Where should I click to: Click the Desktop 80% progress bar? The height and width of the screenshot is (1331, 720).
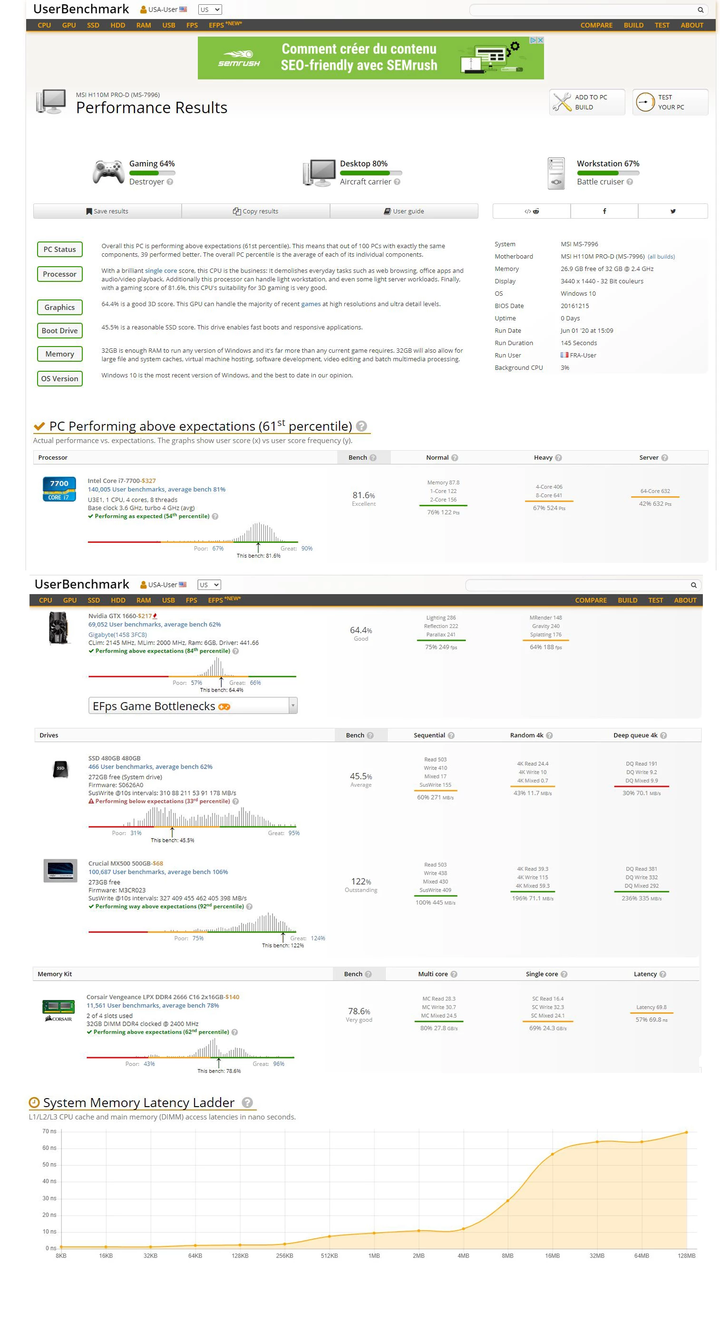[370, 173]
